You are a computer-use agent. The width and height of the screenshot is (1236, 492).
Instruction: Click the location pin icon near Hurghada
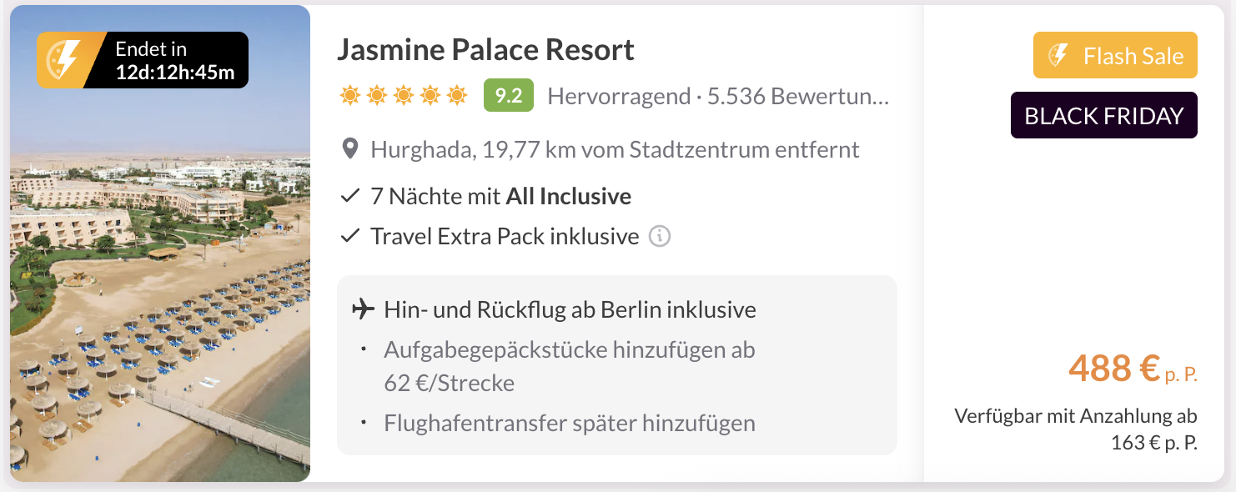coord(351,150)
